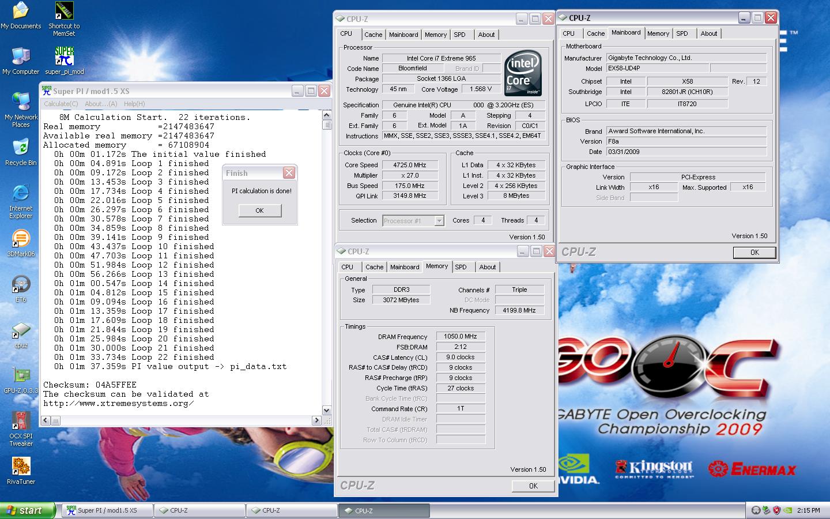Click Super PI title bar icon
The height and width of the screenshot is (519, 830).
click(47, 91)
